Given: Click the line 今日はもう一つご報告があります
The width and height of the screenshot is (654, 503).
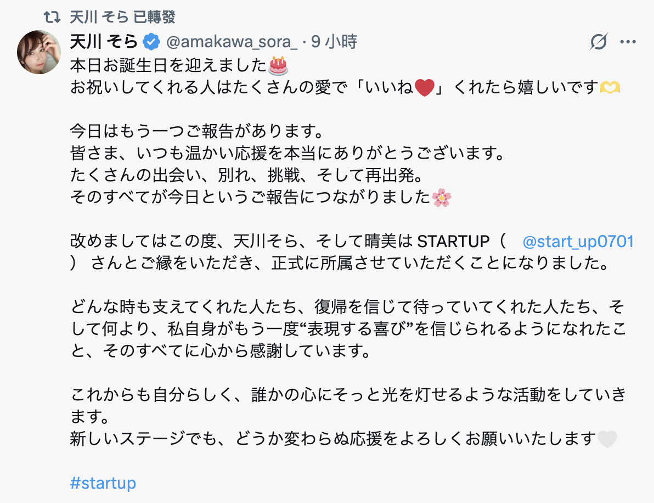Looking at the screenshot, I should coord(195,132).
